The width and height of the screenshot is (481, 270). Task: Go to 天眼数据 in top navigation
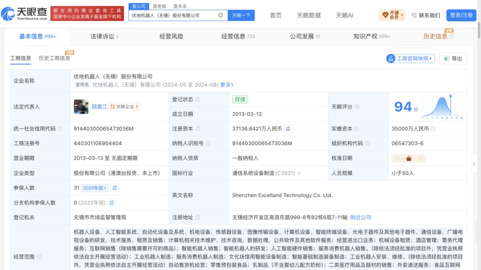pyautogui.click(x=309, y=15)
